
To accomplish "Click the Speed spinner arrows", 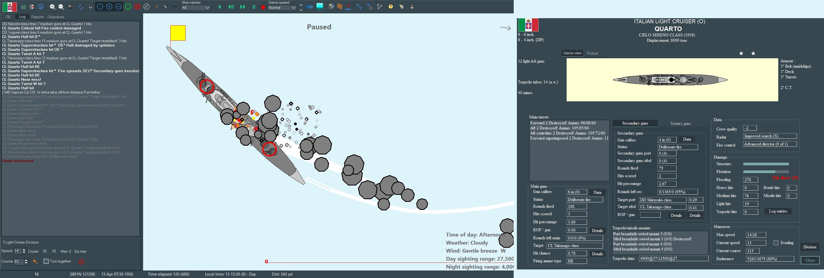I will point(24,251).
